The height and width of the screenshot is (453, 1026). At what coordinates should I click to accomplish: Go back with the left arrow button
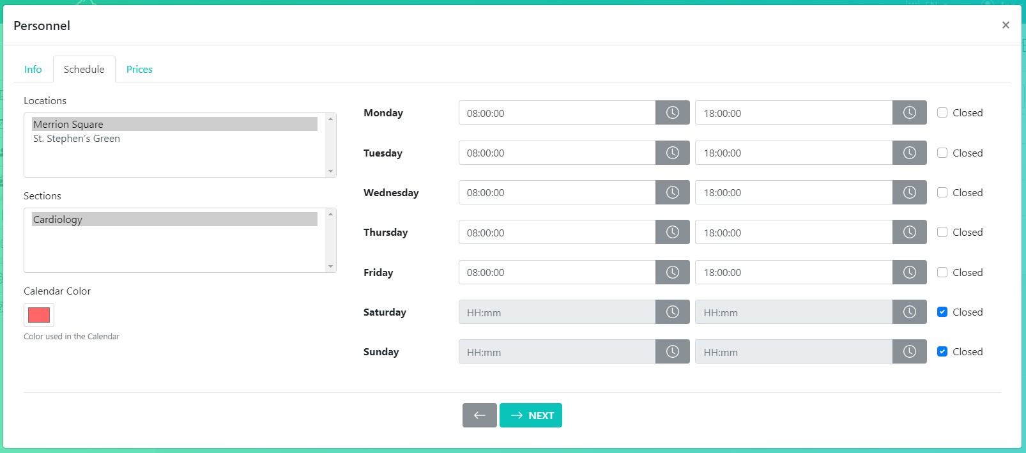tap(479, 415)
